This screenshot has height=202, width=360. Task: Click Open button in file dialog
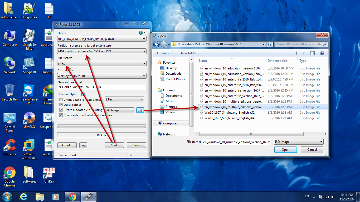pos(285,150)
